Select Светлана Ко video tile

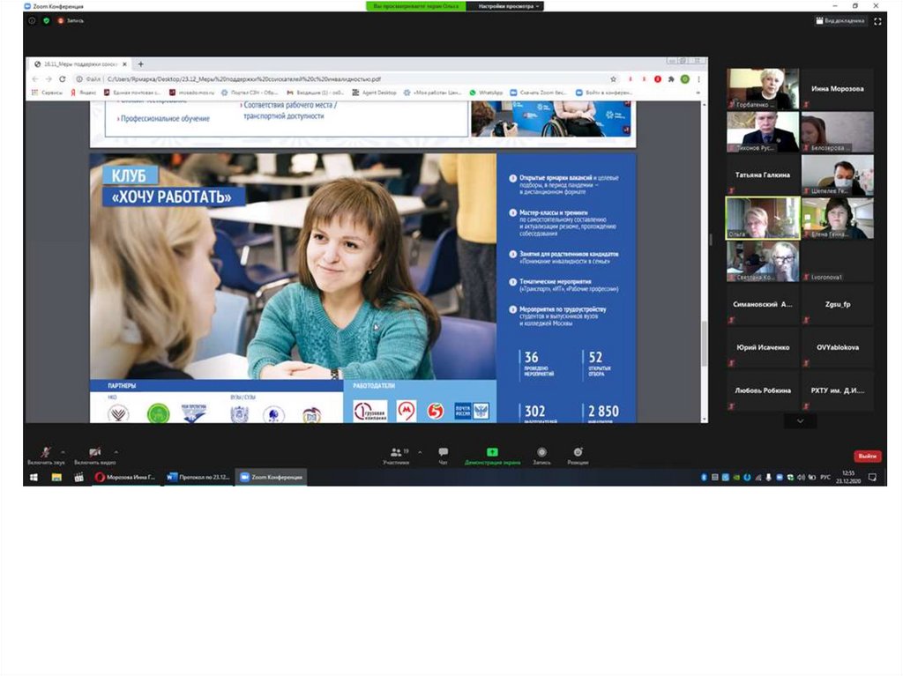point(763,261)
